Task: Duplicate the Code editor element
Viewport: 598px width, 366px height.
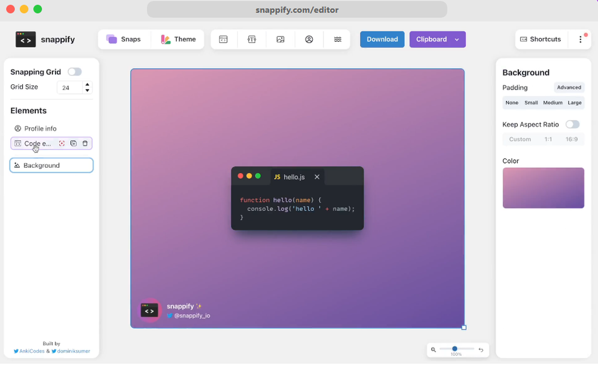Action: (x=73, y=143)
